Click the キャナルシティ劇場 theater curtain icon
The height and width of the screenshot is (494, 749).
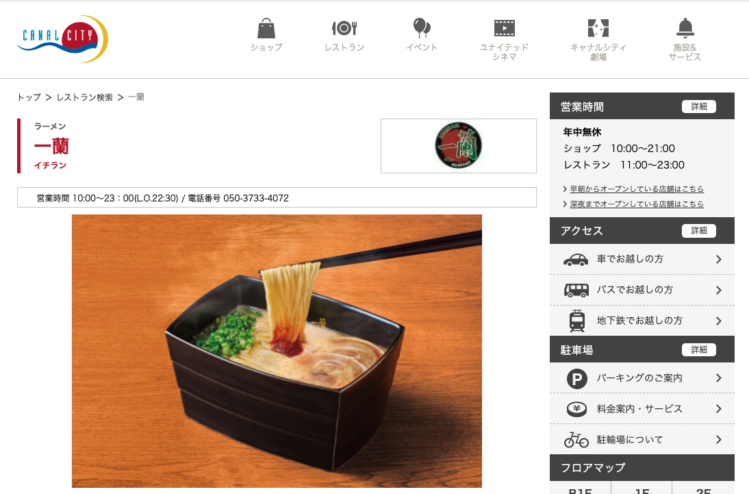pos(598,28)
